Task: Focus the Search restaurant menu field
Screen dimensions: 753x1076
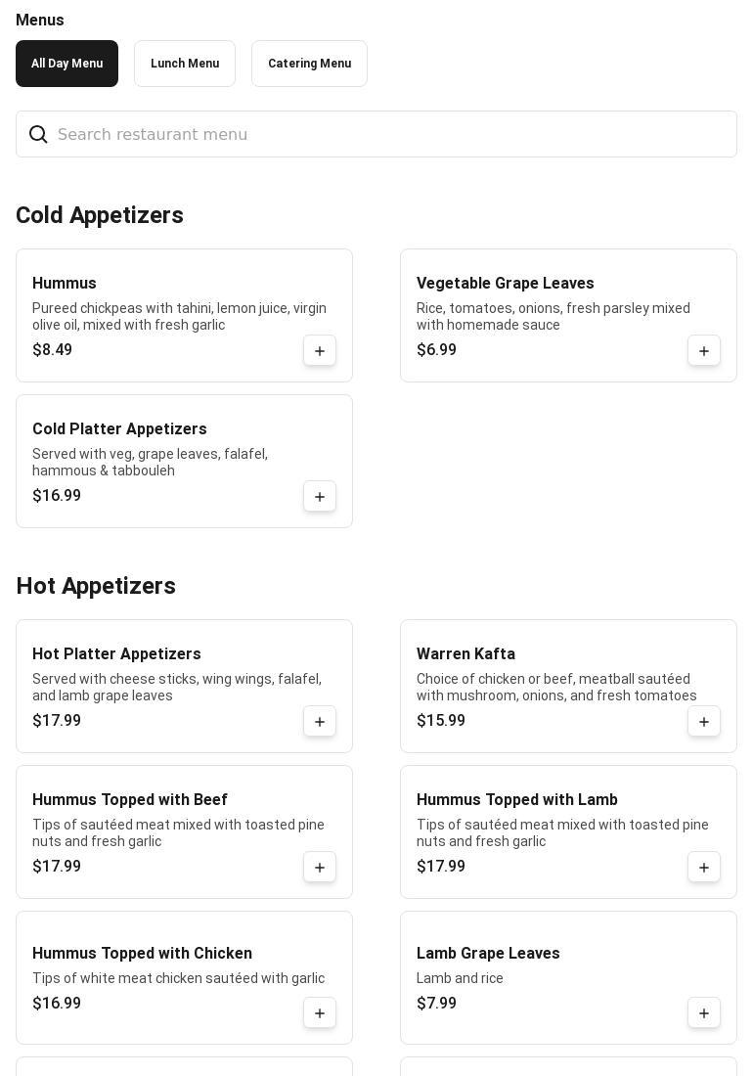Action: tap(391, 135)
